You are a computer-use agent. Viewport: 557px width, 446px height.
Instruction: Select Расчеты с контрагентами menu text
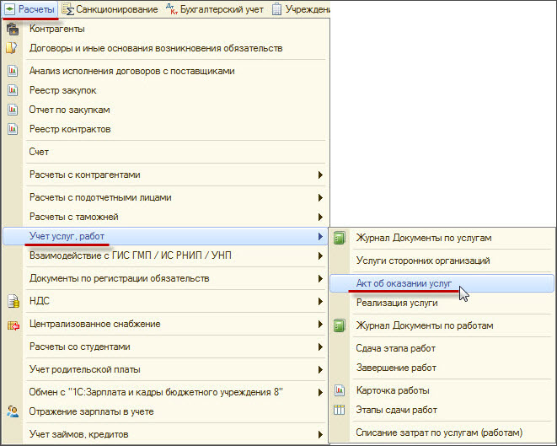tap(84, 175)
